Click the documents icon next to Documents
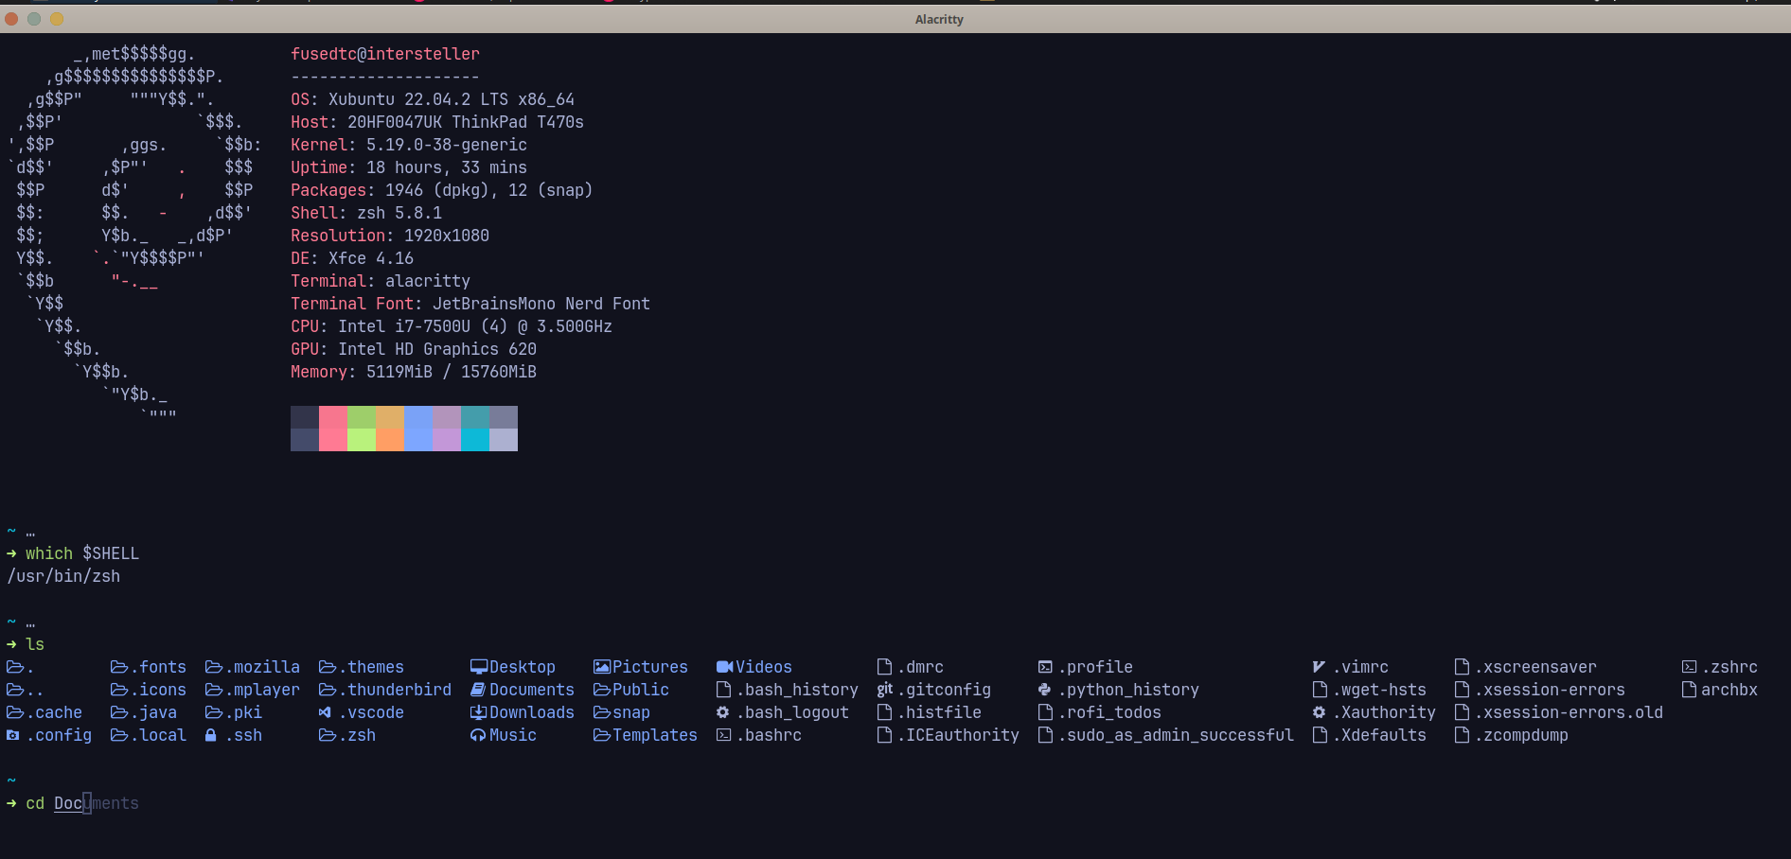The image size is (1791, 859). tap(479, 690)
